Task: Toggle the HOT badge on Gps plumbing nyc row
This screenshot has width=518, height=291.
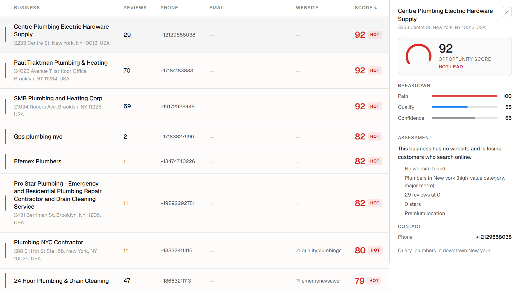Action: tap(375, 136)
